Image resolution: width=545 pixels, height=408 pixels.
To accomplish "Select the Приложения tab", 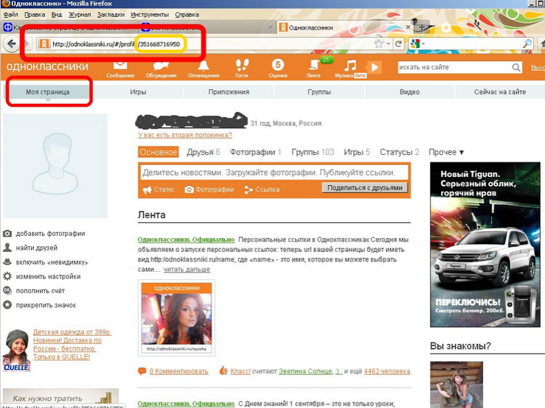I will [x=229, y=92].
